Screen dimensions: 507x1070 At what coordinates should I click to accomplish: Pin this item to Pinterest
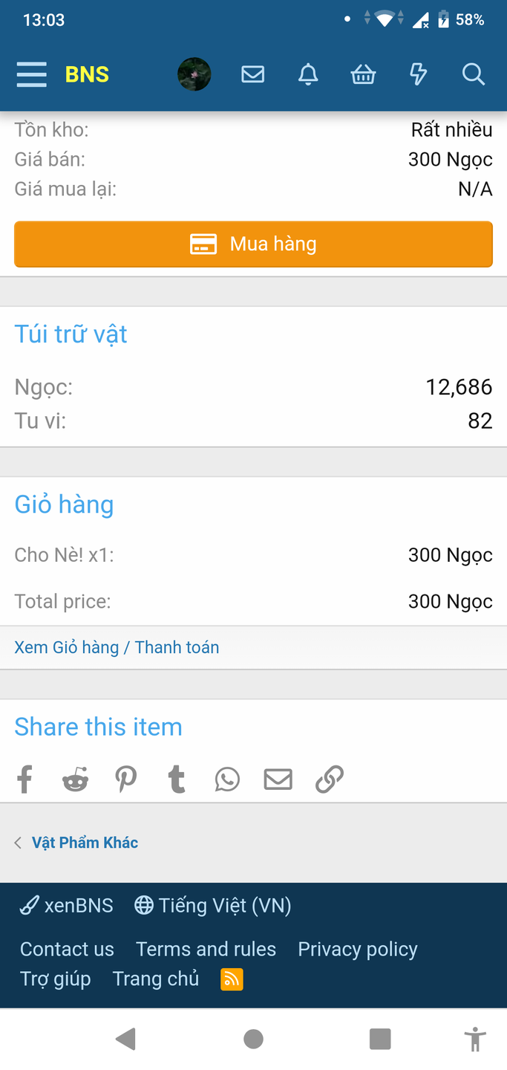tap(126, 779)
